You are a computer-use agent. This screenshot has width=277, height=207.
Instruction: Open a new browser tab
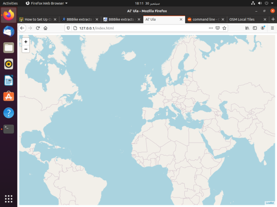point(272,19)
